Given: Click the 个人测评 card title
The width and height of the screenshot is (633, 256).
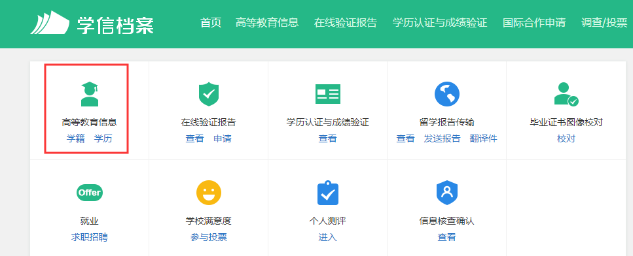Looking at the screenshot, I should [328, 221].
